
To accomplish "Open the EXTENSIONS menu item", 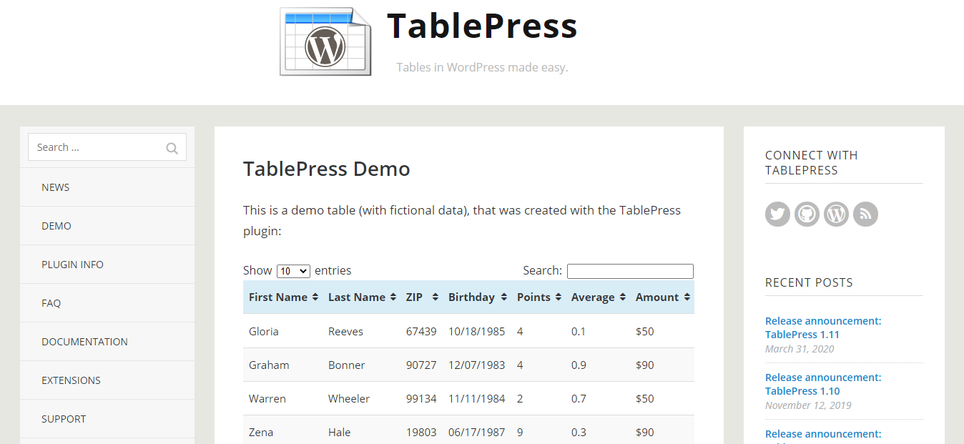I will (x=107, y=380).
